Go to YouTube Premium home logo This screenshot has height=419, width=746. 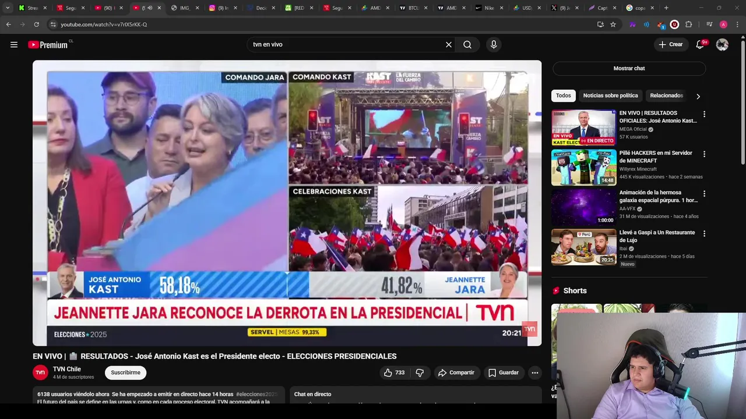coord(48,45)
